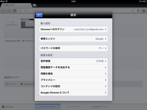This screenshot has height=110, width=147.
Task: Select the 新しいタブ tab
Action: (16, 5)
